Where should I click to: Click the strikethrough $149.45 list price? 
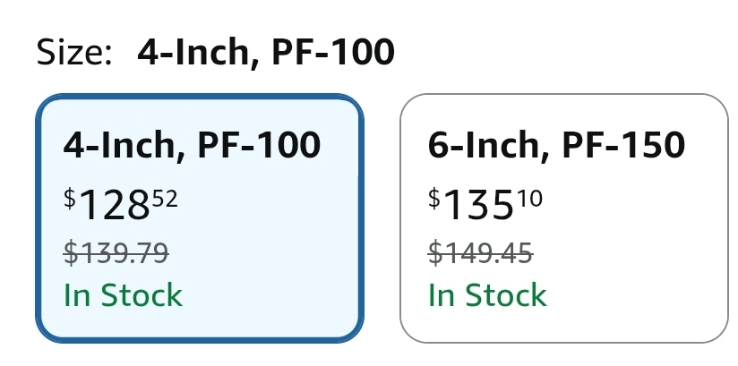pos(481,252)
